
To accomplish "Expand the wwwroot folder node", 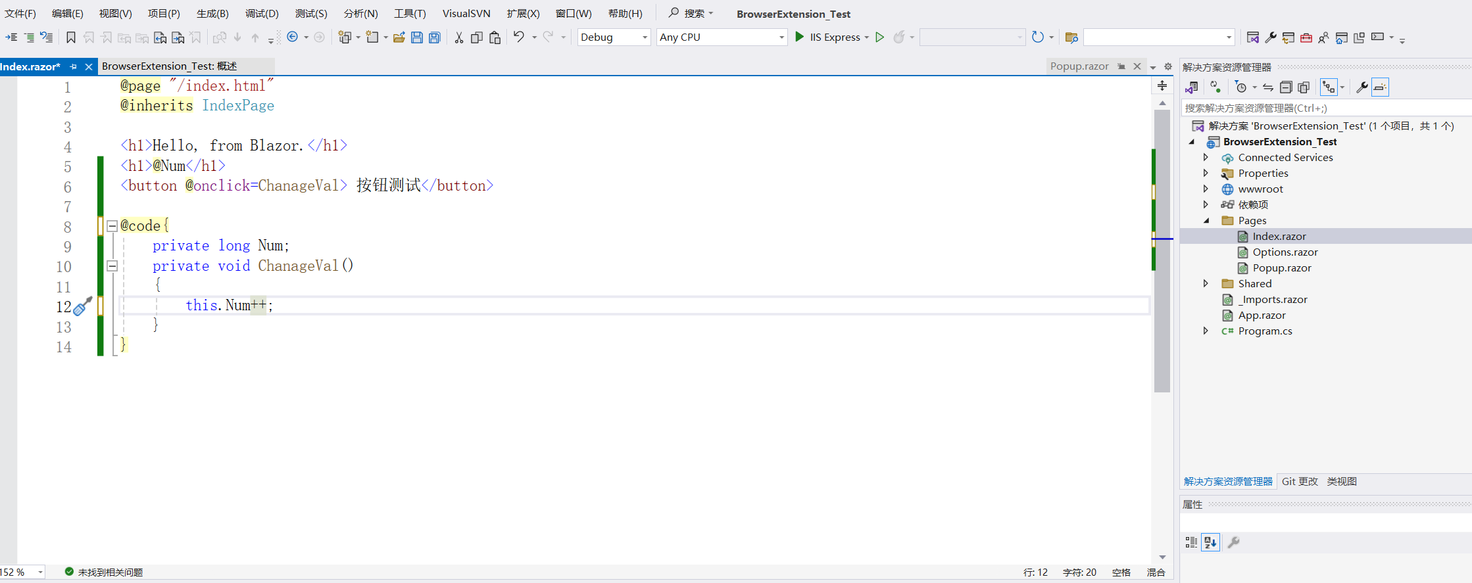I will coord(1206,189).
